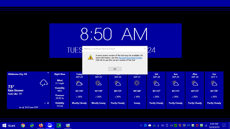Open the volume speaker tray icon

[x=163, y=126]
